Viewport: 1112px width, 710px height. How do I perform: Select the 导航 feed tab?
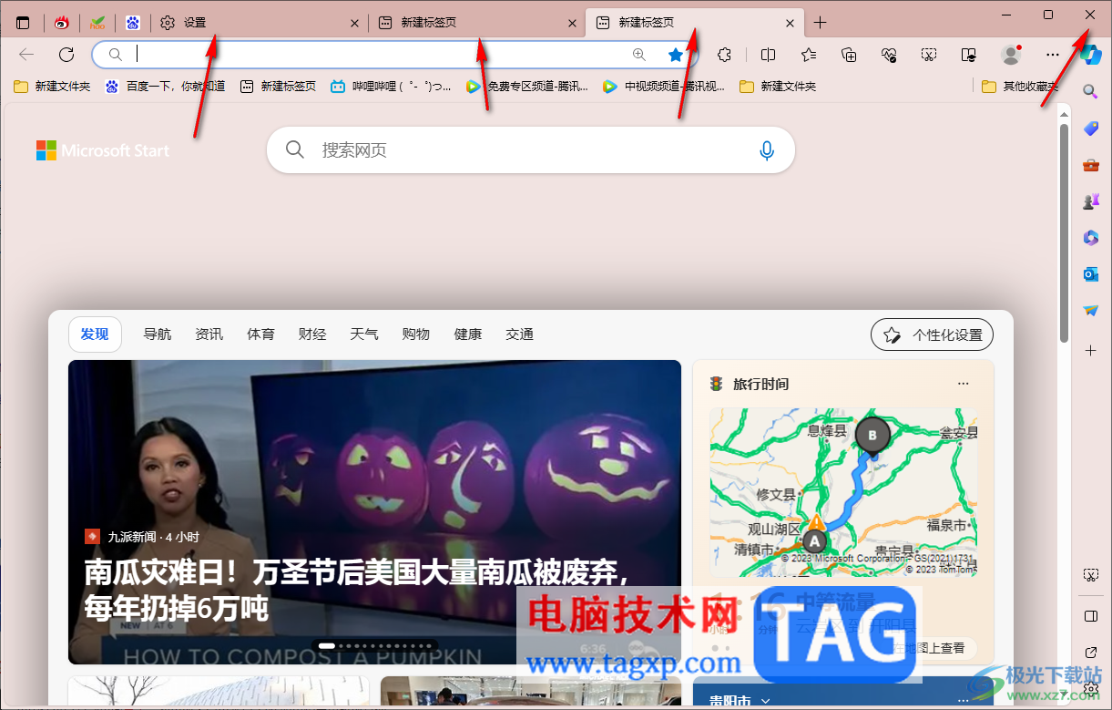(158, 334)
